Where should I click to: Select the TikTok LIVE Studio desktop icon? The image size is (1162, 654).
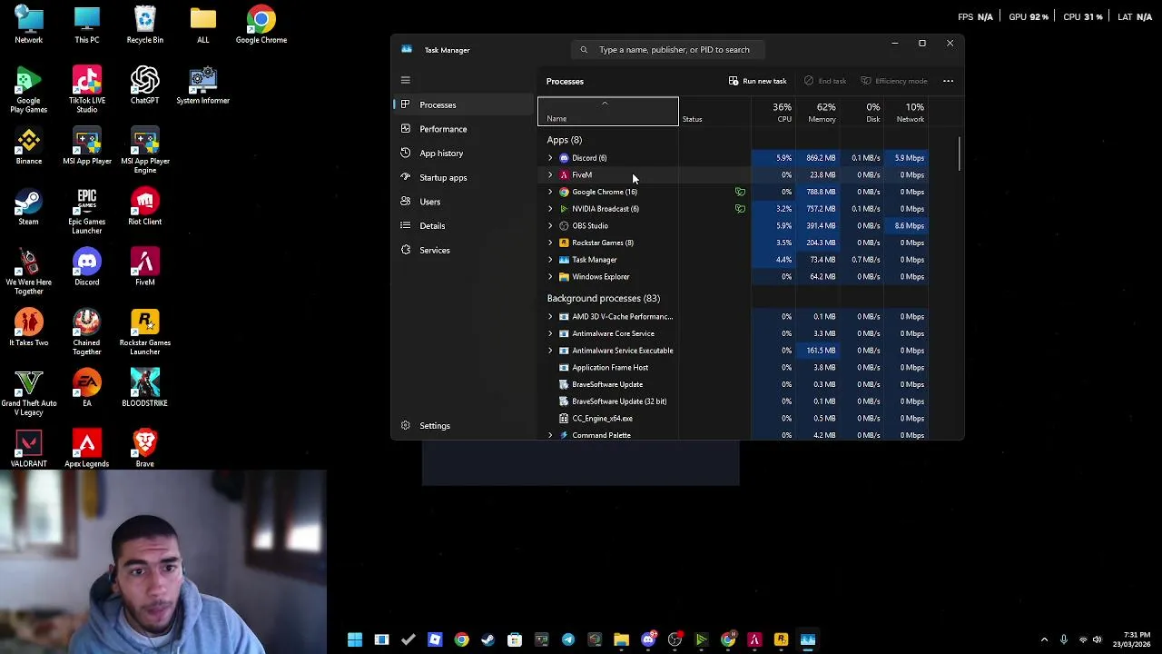point(87,89)
